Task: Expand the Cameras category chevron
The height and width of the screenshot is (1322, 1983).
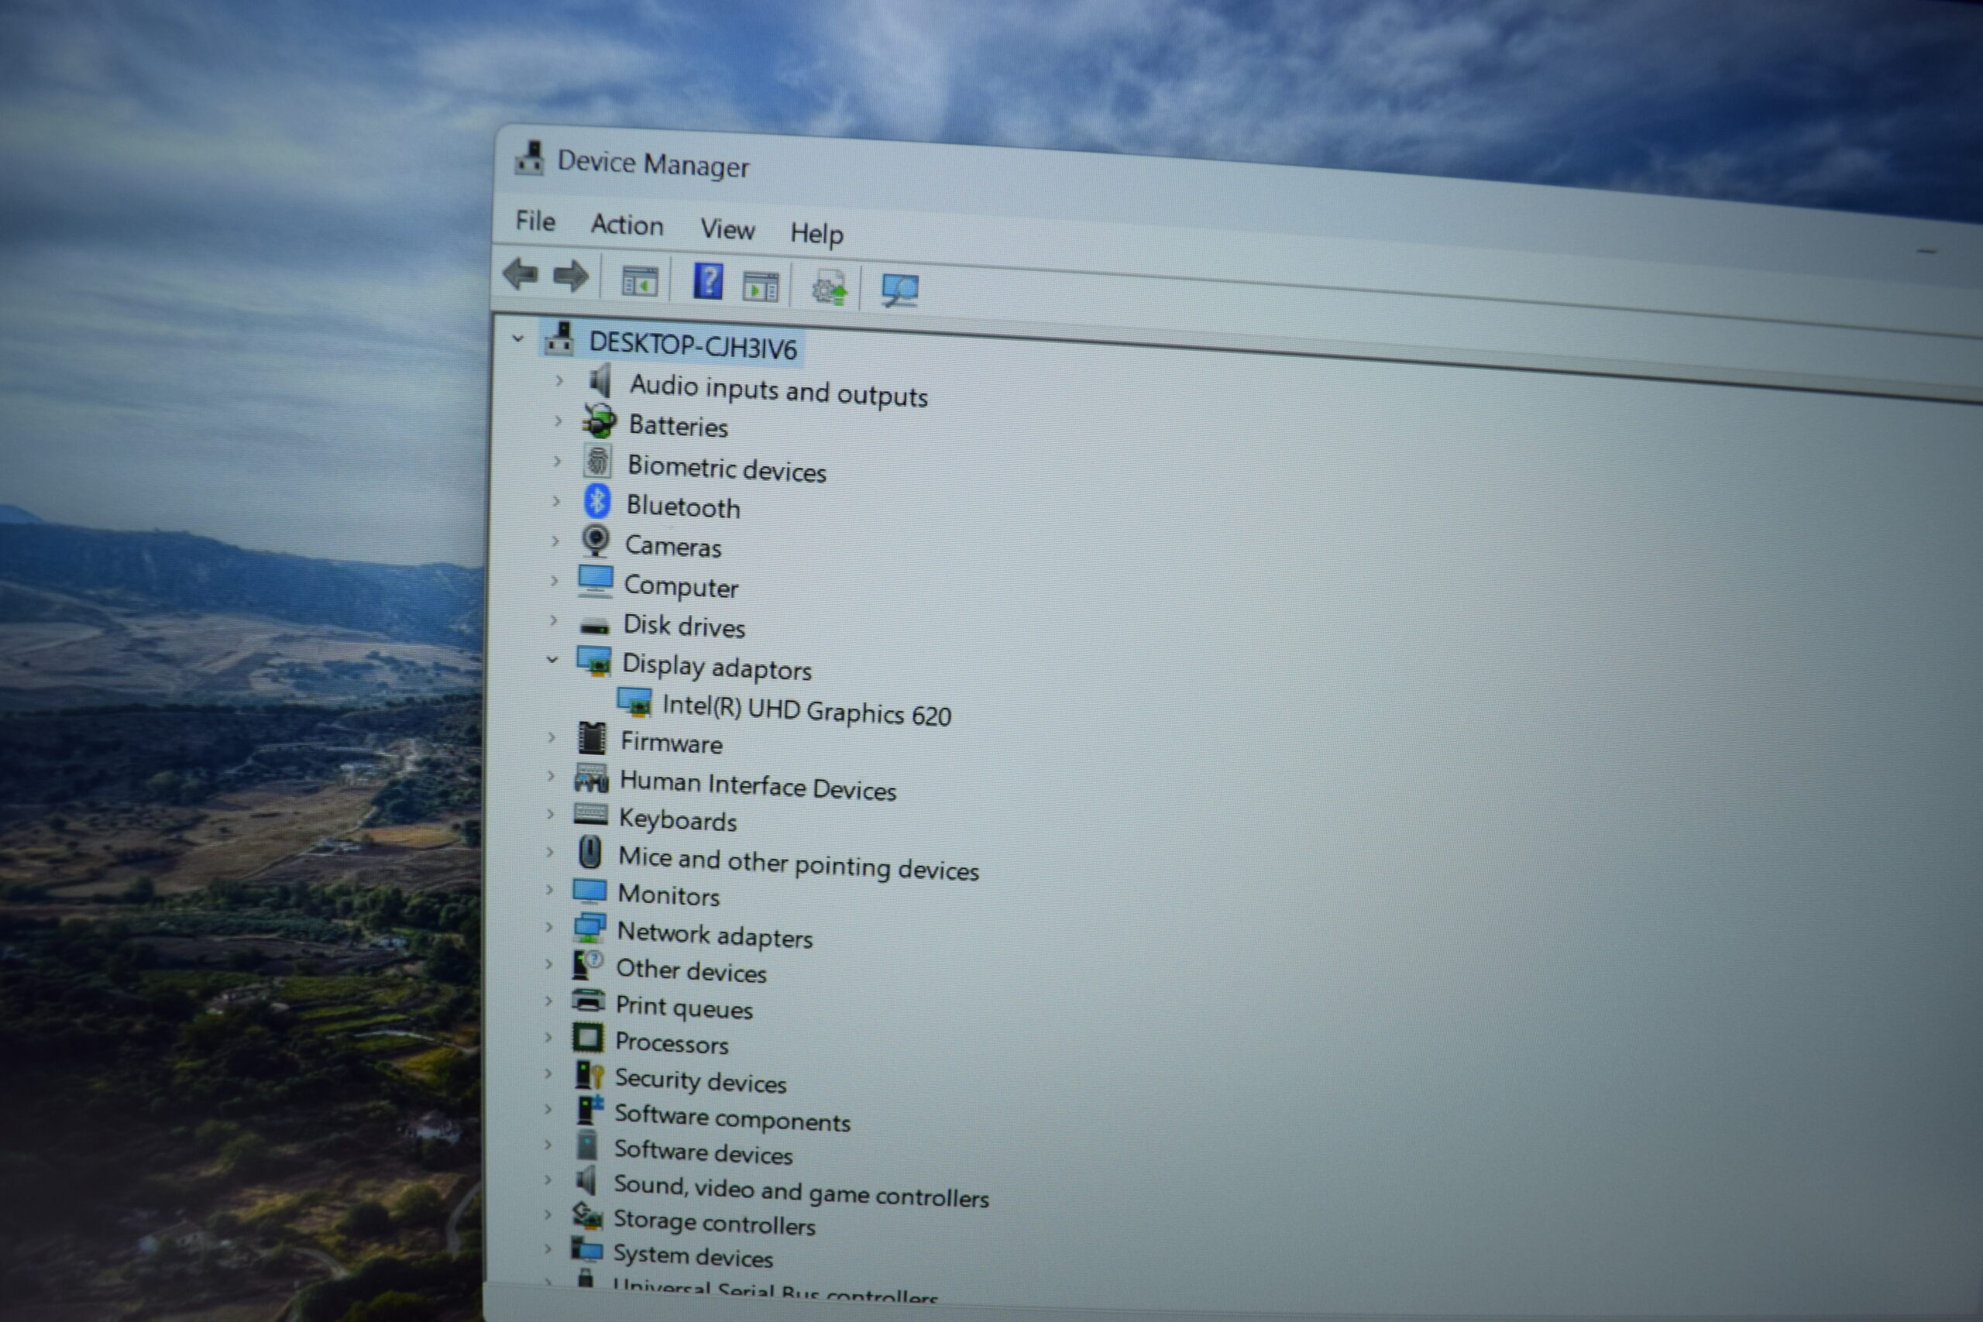Action: 555,541
